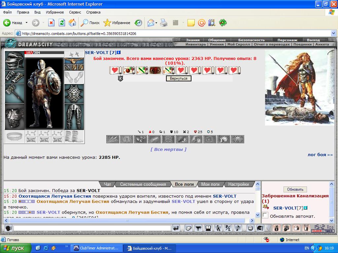Select the dark red blood-rune item
Viewport: 338px width, 253px height.
click(x=155, y=70)
